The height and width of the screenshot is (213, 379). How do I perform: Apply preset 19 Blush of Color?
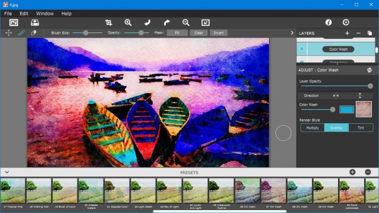tap(65, 191)
